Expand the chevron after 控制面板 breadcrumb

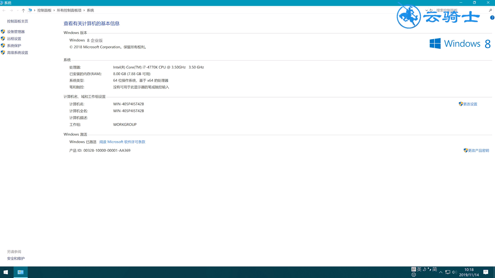click(x=54, y=10)
